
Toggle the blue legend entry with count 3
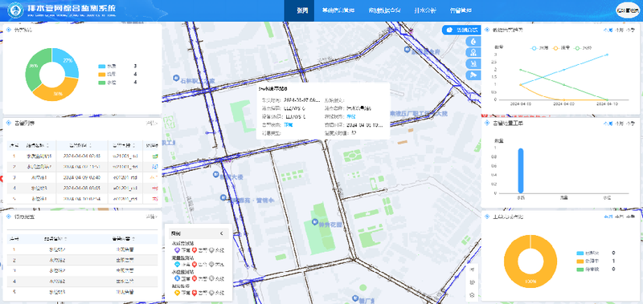[108, 67]
